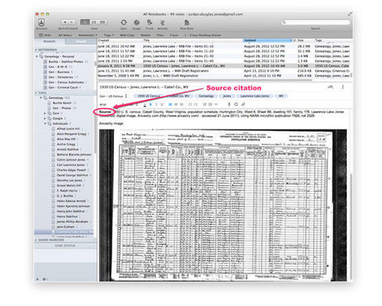Select the Files shortcut
Viewport: 382px width, 306px height.
click(160, 35)
